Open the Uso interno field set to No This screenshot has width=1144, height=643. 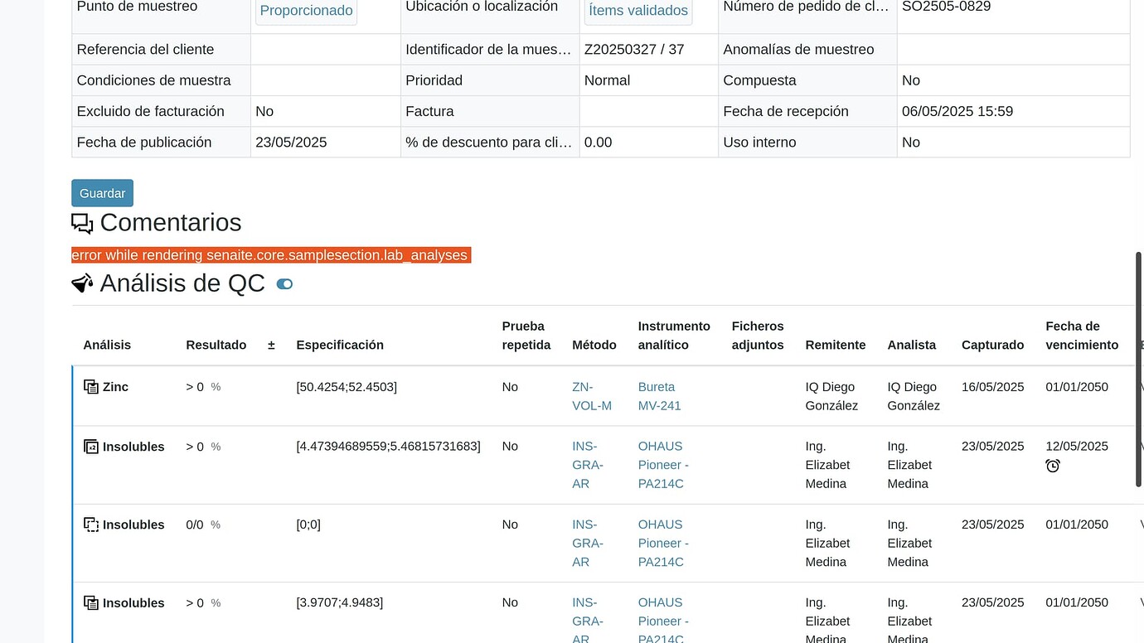click(x=910, y=142)
